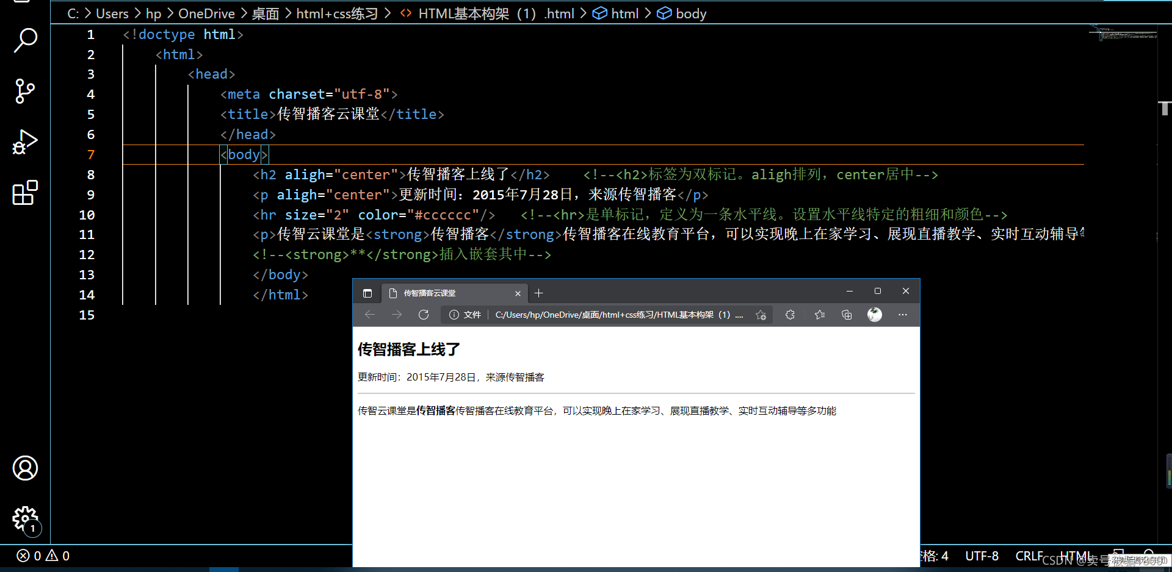Open the browser tab actions menu icon

click(367, 293)
